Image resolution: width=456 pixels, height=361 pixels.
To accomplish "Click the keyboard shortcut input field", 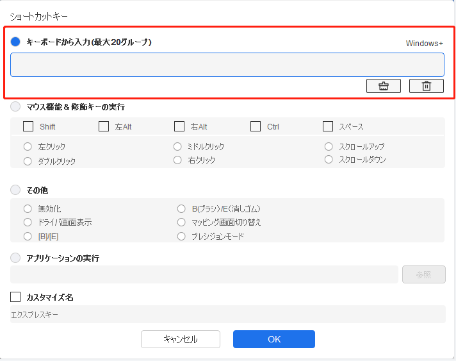I will point(227,65).
